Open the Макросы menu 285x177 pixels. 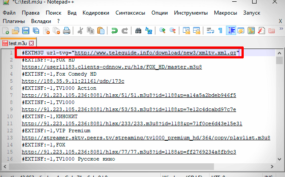(x=226, y=13)
